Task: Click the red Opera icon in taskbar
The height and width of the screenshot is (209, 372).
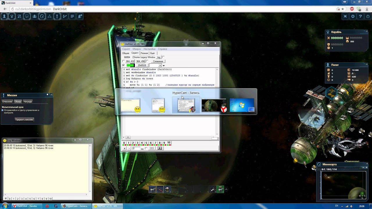Action: [47, 206]
